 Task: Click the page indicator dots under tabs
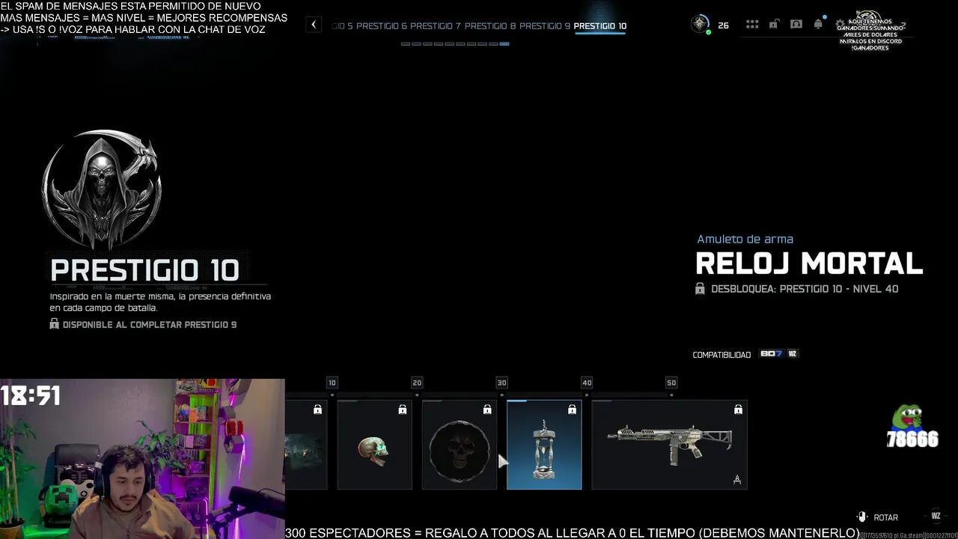455,44
